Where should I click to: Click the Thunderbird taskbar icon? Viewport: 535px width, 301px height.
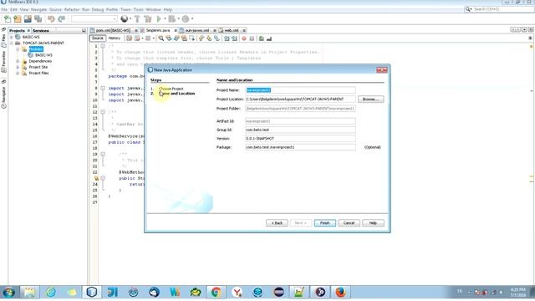point(154,292)
